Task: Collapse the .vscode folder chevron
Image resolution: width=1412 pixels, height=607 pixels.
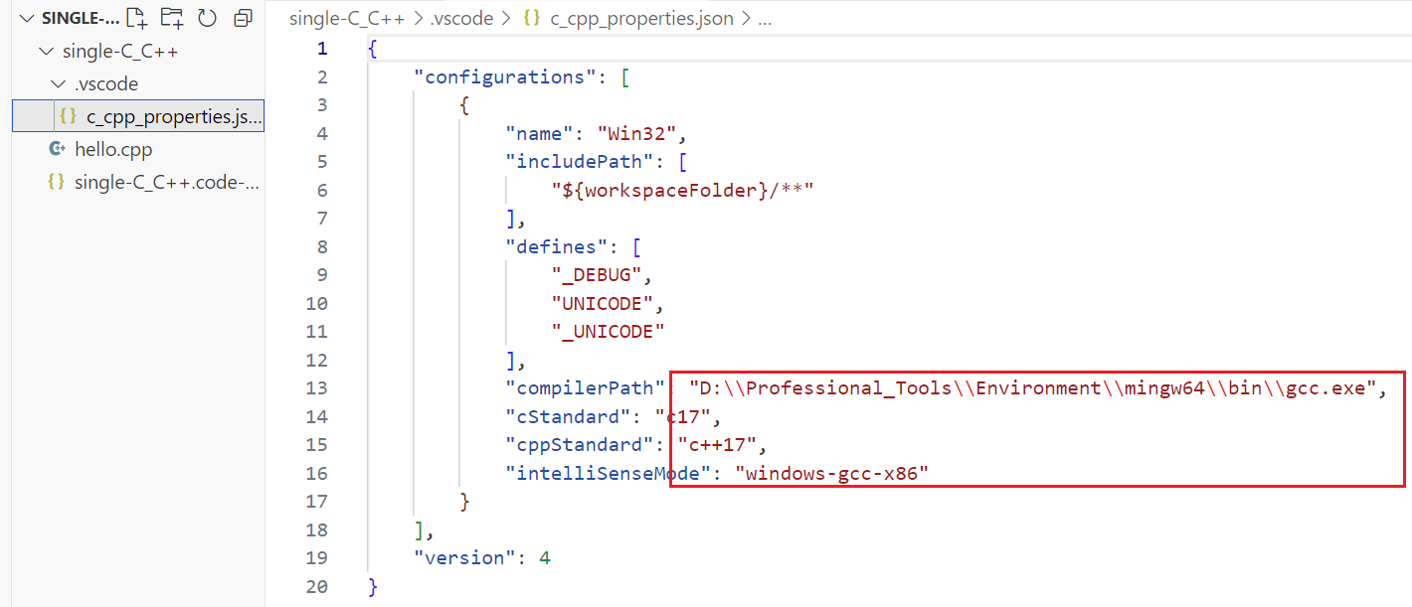Action: 58,84
